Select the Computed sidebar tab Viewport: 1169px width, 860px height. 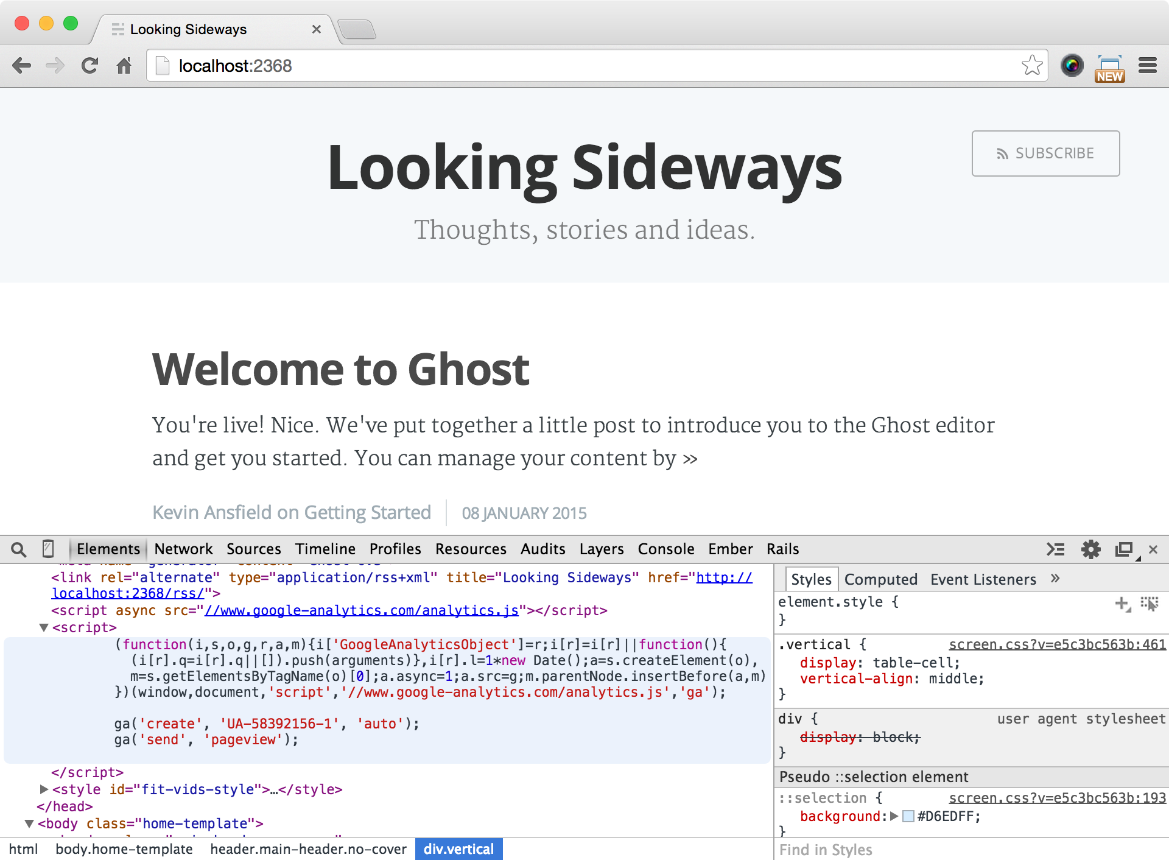point(880,579)
